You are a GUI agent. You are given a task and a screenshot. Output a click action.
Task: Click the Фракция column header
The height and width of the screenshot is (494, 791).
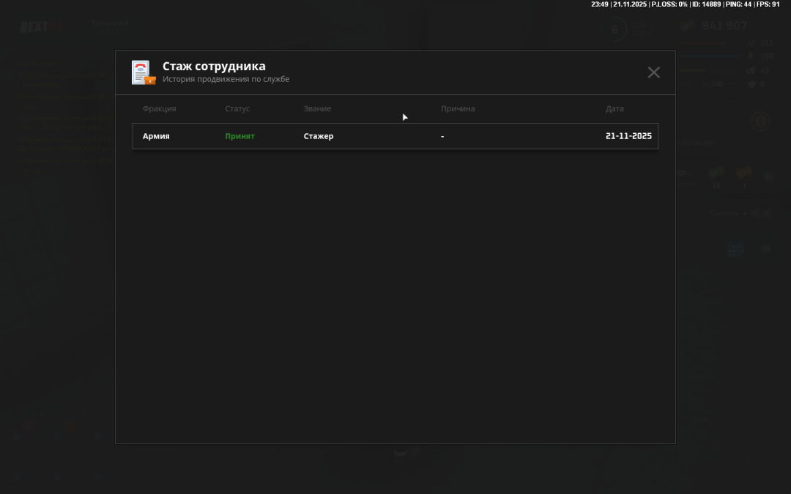coord(159,109)
